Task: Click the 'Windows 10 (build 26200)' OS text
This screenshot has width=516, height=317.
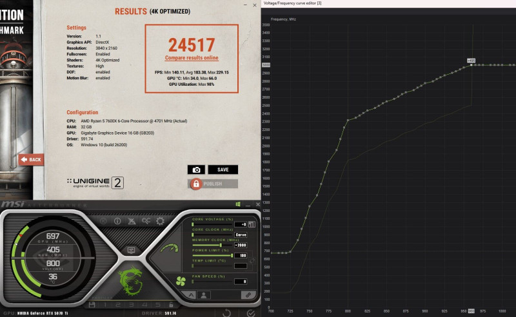Action: pos(104,145)
